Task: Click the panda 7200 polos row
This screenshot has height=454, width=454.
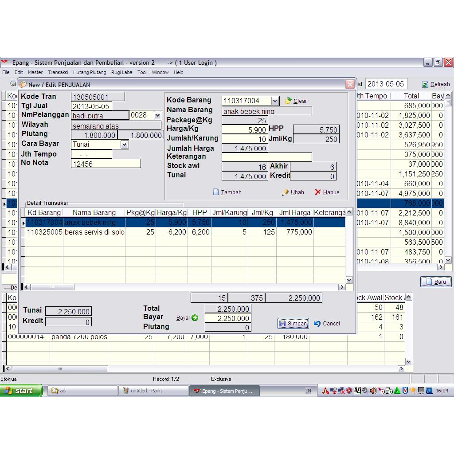Action: click(206, 337)
